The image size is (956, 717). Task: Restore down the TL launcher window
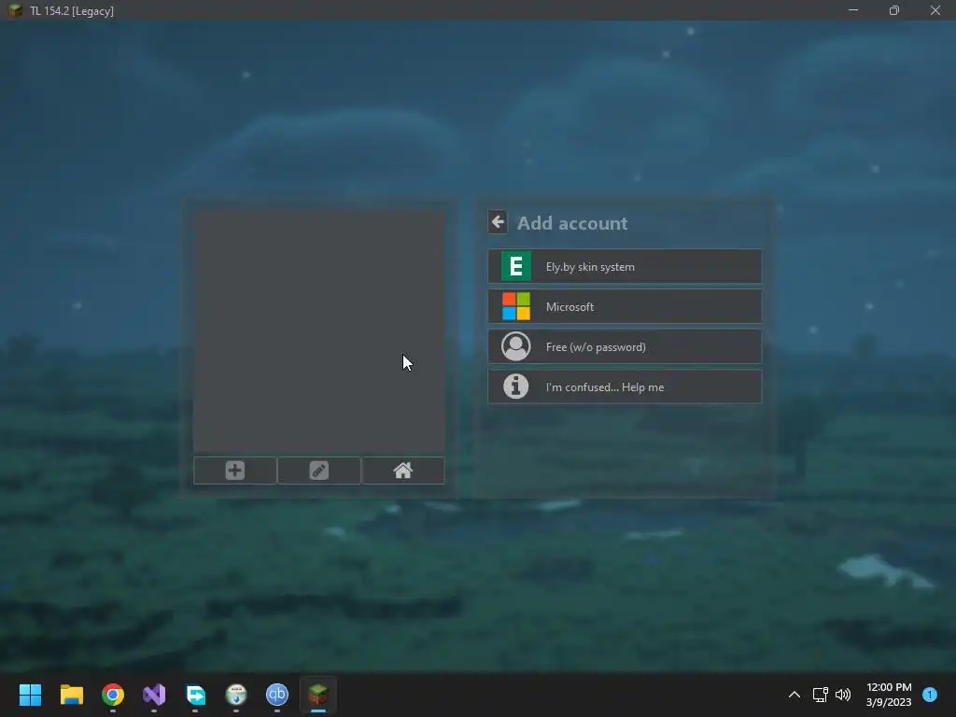893,10
